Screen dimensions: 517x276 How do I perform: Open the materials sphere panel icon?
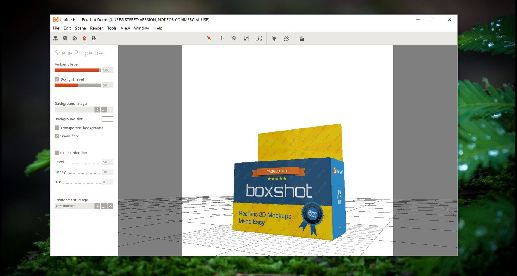(75, 38)
